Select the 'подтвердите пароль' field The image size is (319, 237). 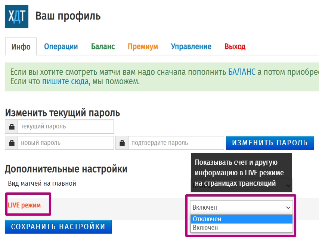[x=175, y=143]
